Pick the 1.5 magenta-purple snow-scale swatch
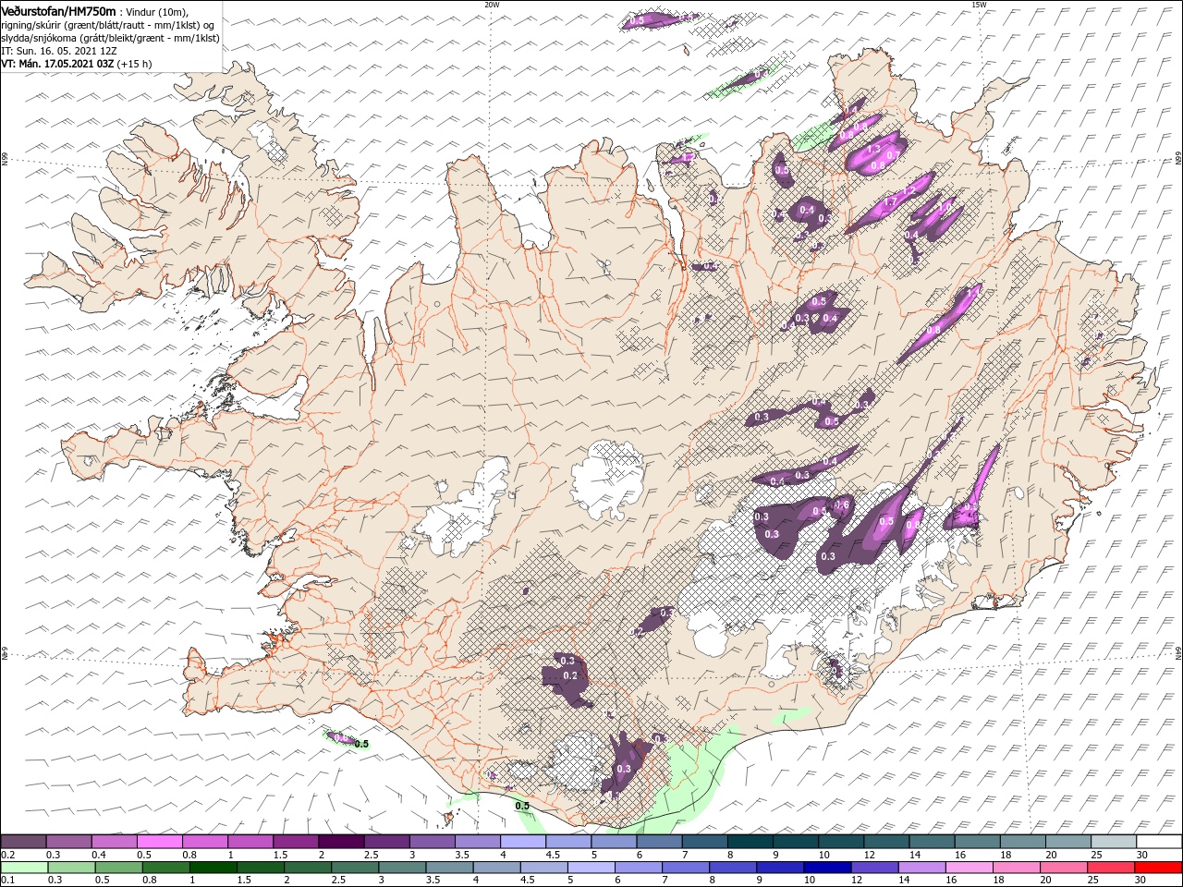Image resolution: width=1183 pixels, height=887 pixels. 296,841
